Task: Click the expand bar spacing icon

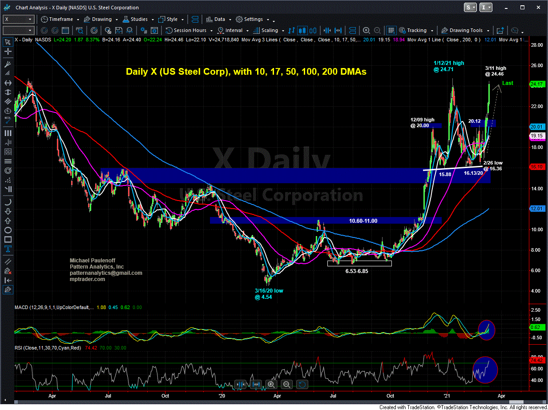Action: point(339,30)
